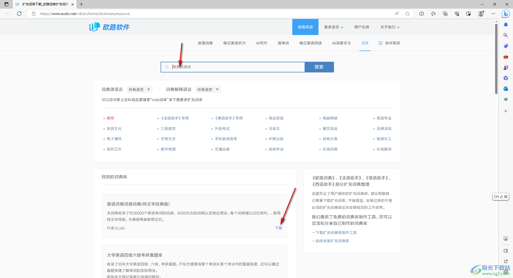The image size is (513, 278).
Task: Open the sidebar games chess icon
Action: 506,67
